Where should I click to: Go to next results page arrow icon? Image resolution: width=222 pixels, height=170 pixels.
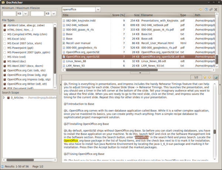click(x=200, y=10)
